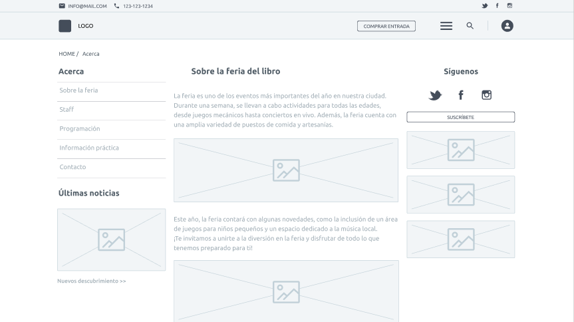This screenshot has width=574, height=322.
Task: Click first image placeholder below SUSCRÍBETE
Action: pyautogui.click(x=460, y=150)
